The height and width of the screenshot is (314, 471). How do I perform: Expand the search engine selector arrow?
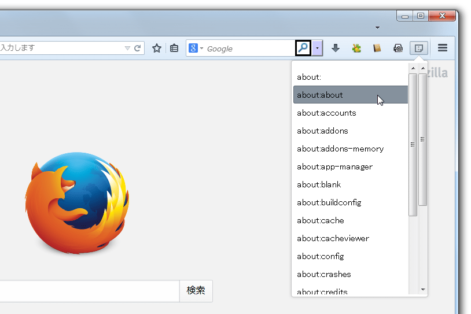tap(201, 48)
